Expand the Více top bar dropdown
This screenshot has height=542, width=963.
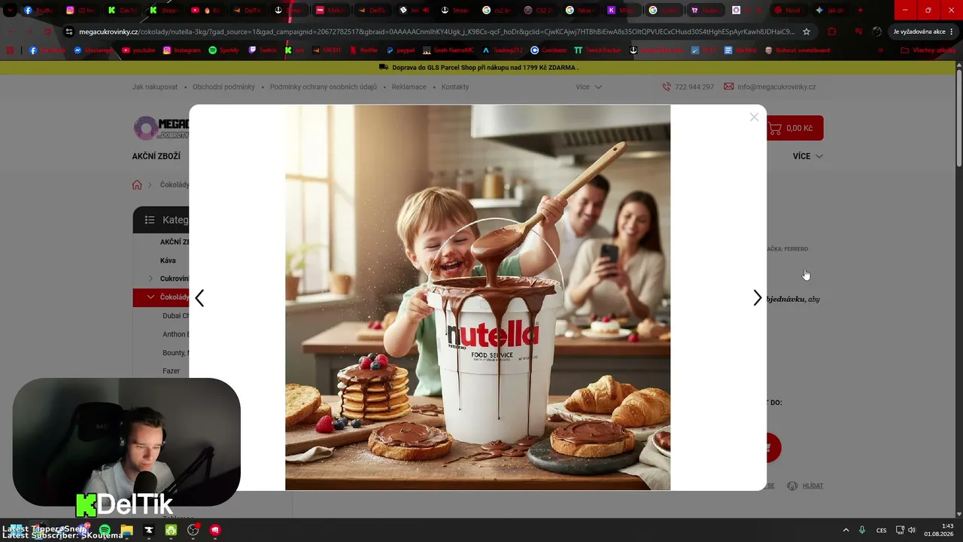click(x=589, y=87)
